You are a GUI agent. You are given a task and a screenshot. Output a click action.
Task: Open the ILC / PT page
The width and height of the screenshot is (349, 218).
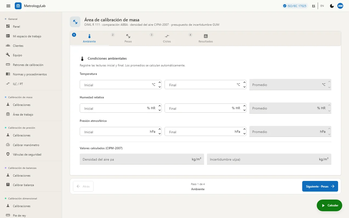pyautogui.click(x=31, y=84)
